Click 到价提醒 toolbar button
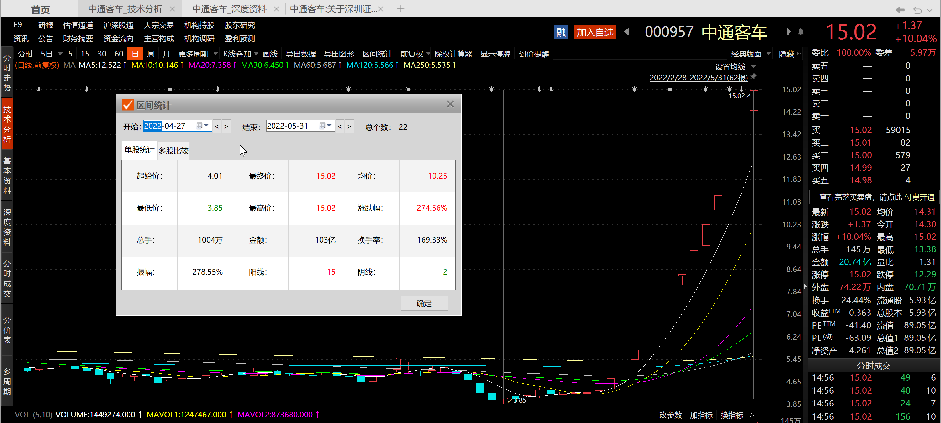The image size is (941, 423). click(534, 54)
